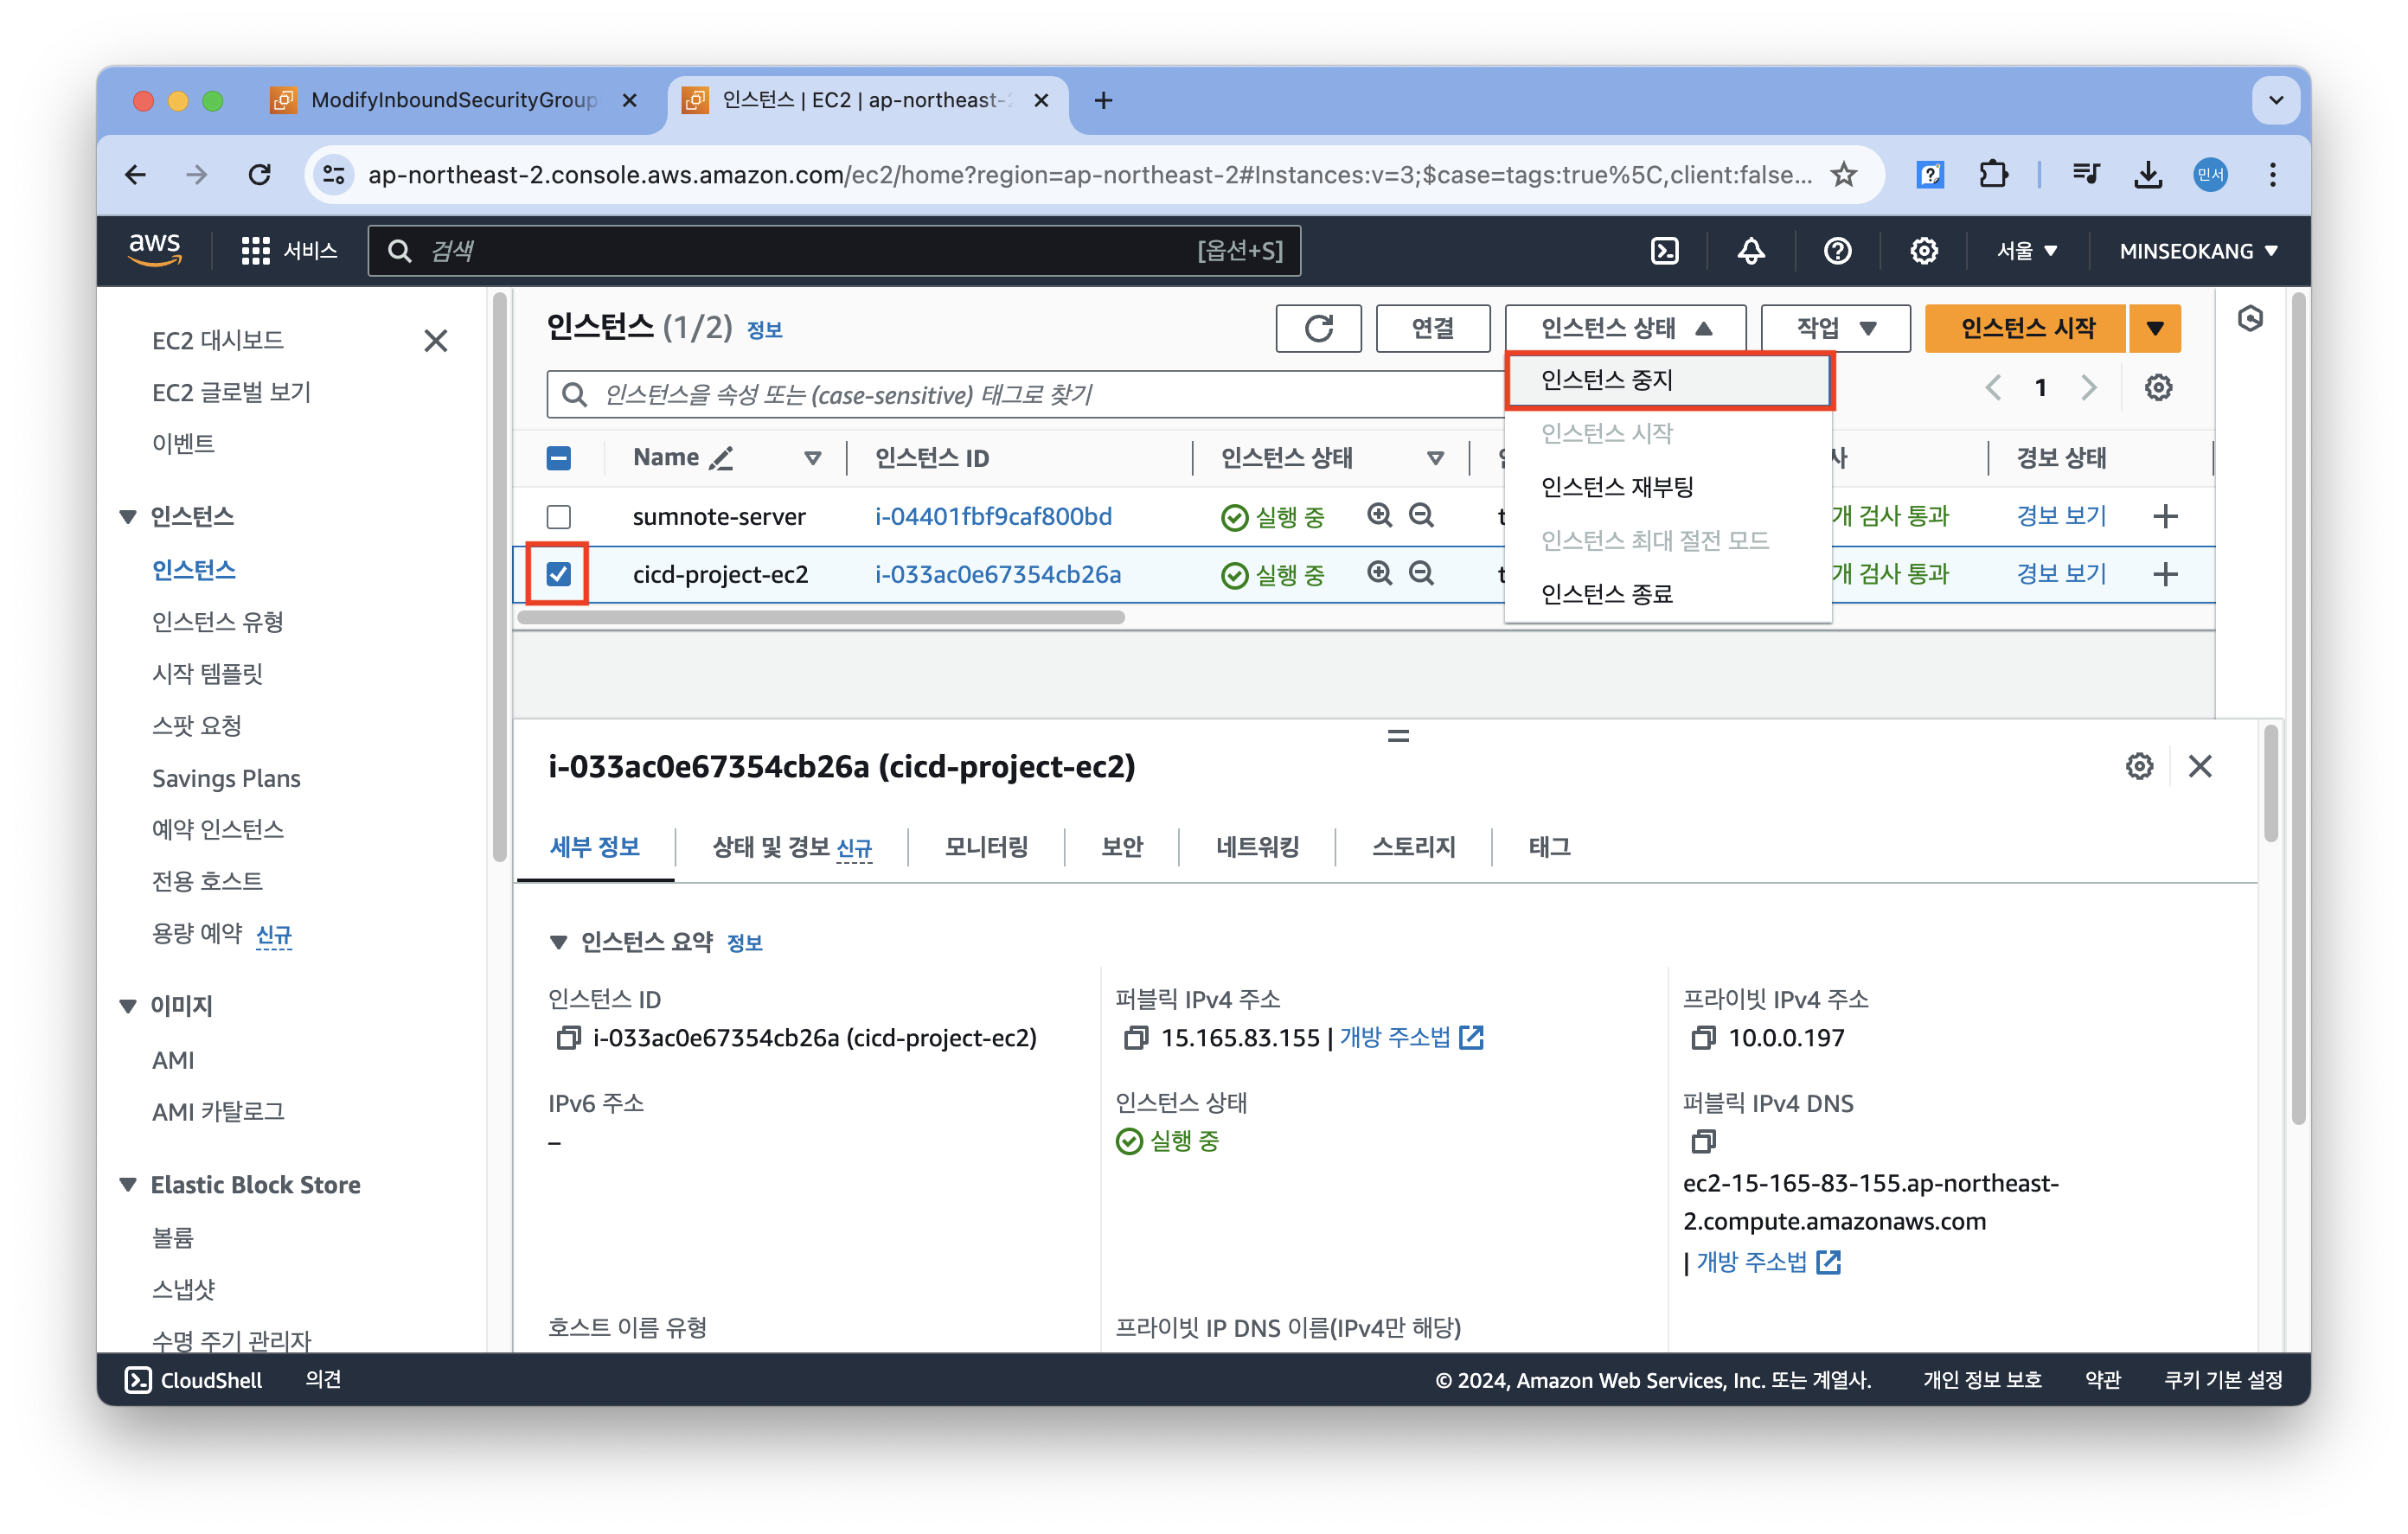Click the refresh instances icon button
The width and height of the screenshot is (2408, 1534).
1317,328
